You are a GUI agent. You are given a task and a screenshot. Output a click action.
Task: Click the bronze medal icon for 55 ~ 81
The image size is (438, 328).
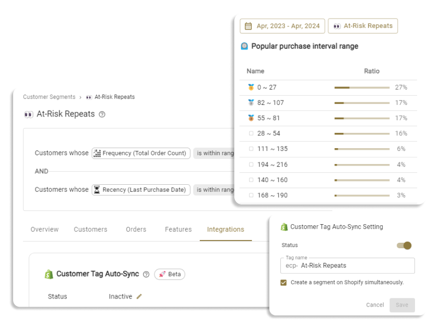point(251,118)
